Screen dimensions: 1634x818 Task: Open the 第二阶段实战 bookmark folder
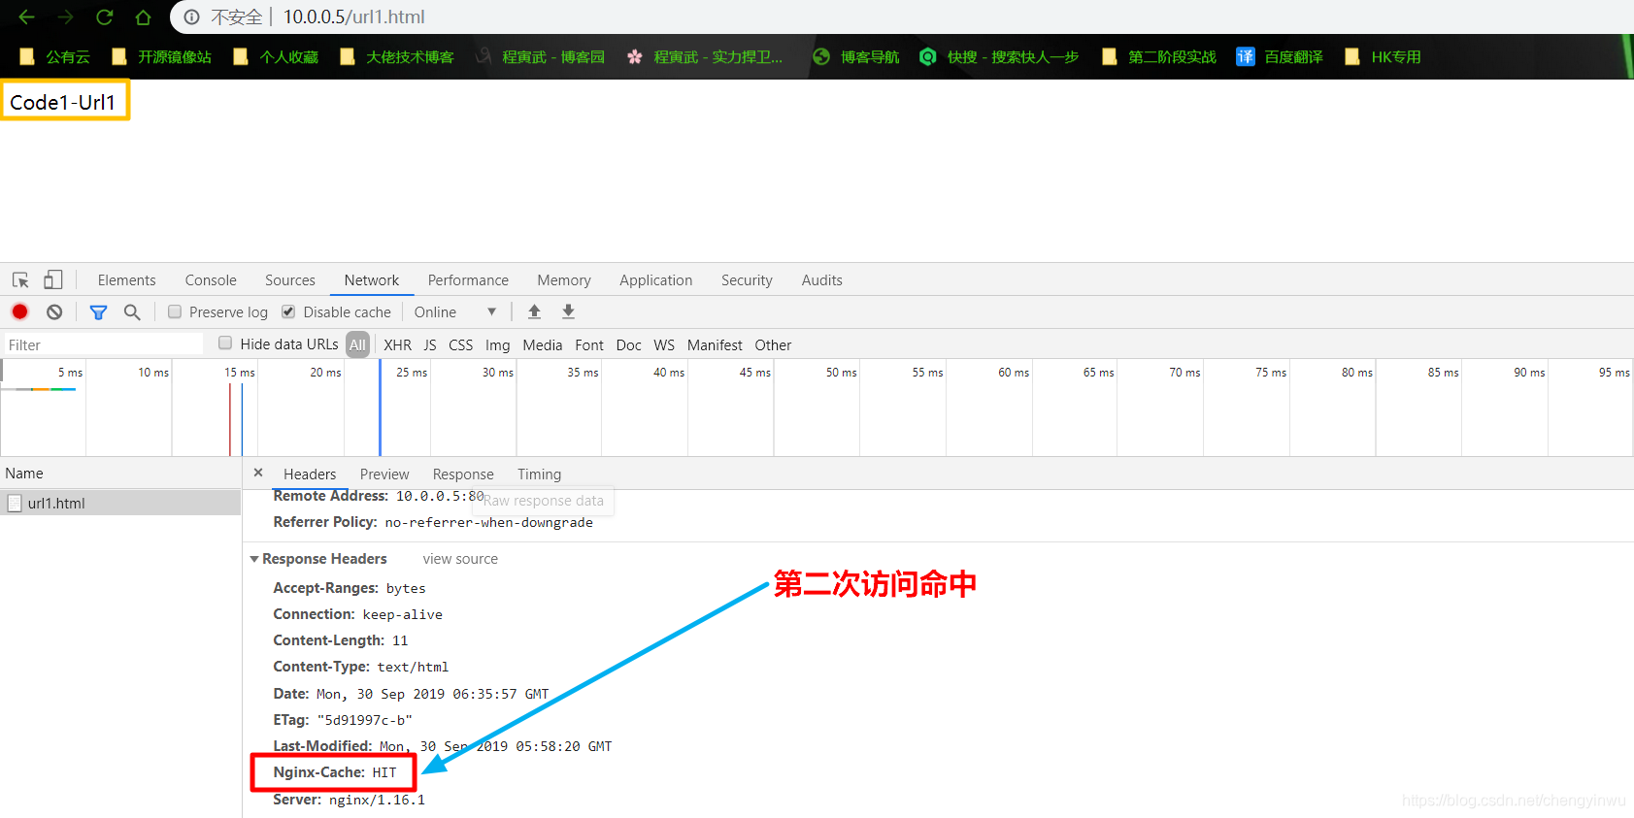1159,57
